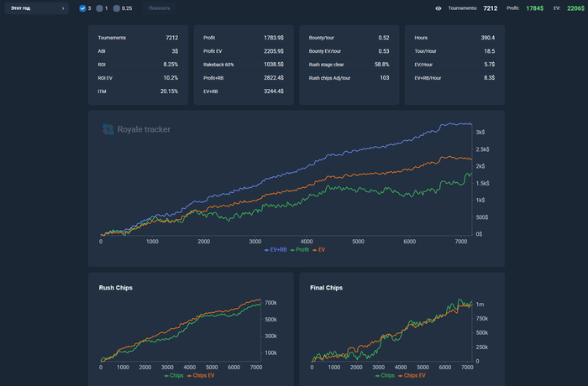Enable the 0.25 buy-in checkbox

pyautogui.click(x=117, y=8)
